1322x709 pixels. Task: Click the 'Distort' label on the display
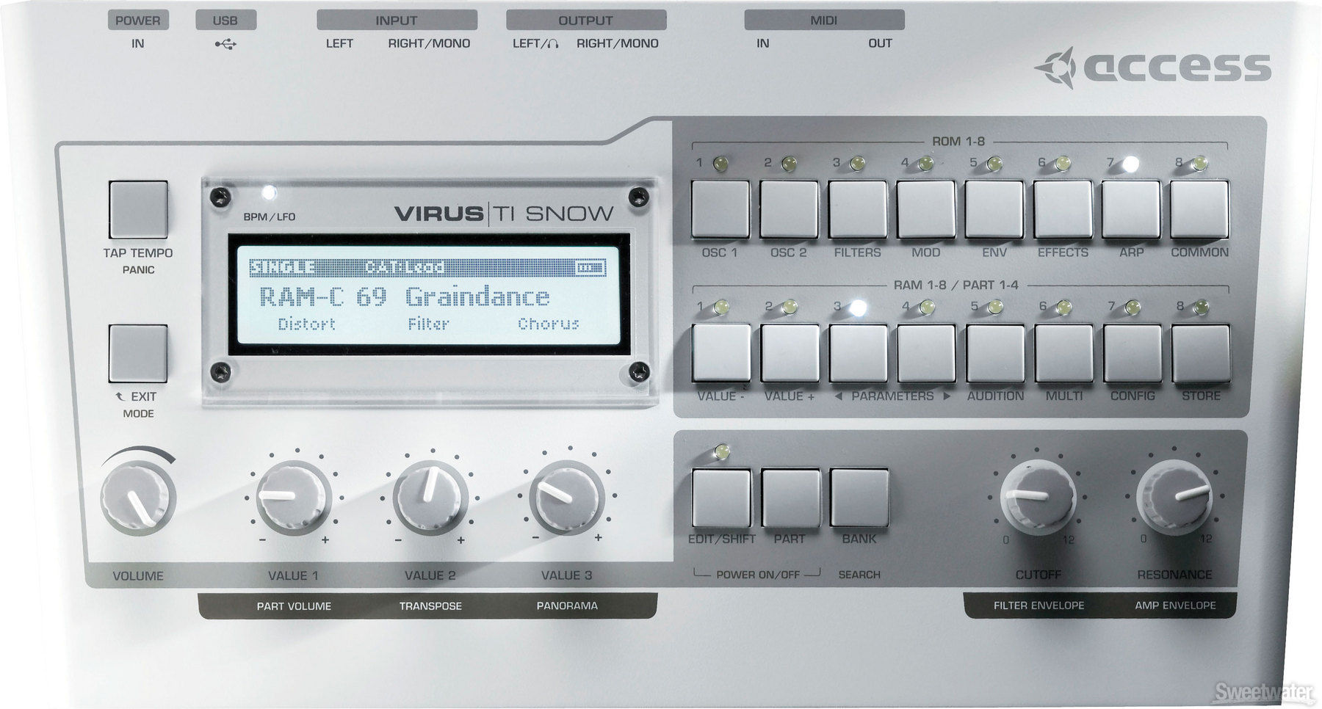pyautogui.click(x=306, y=324)
